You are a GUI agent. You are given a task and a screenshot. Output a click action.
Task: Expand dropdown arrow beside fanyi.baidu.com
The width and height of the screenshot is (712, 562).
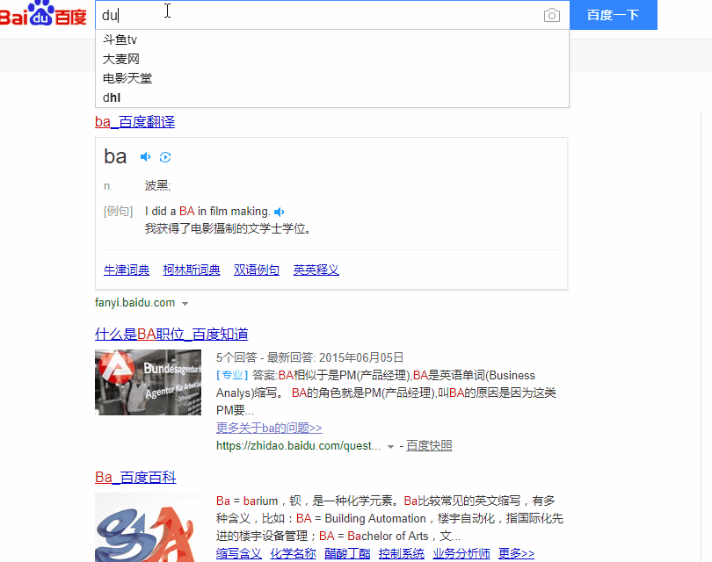185,304
